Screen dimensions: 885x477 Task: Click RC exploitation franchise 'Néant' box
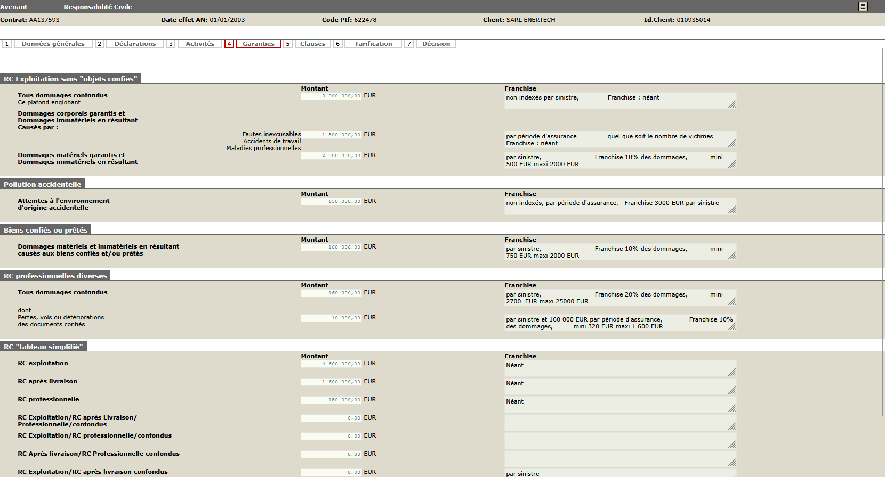coord(620,368)
